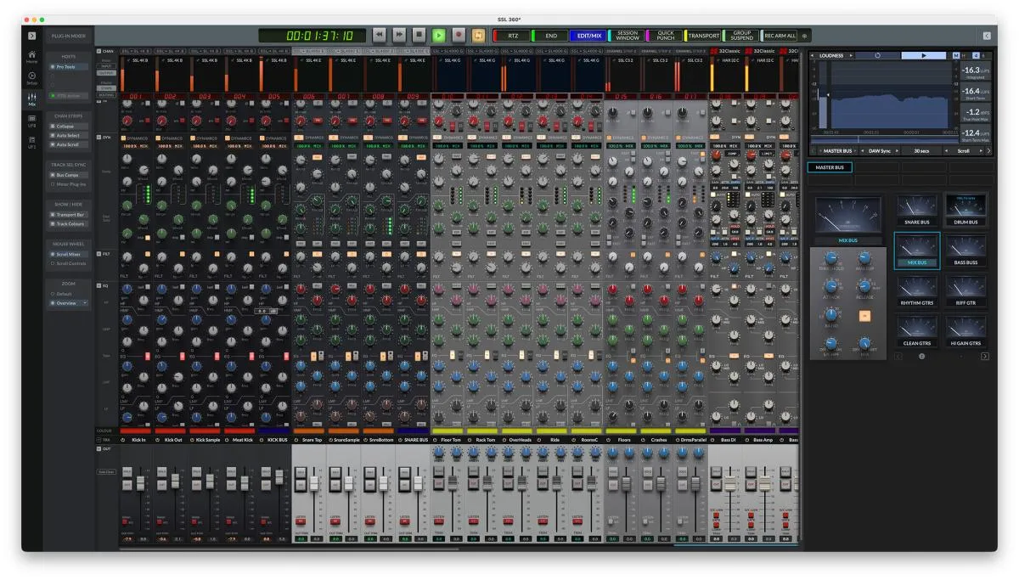Screen dimensions: 1019x580
Task: Toggle the TRK row checkbox
Action: 99,440
